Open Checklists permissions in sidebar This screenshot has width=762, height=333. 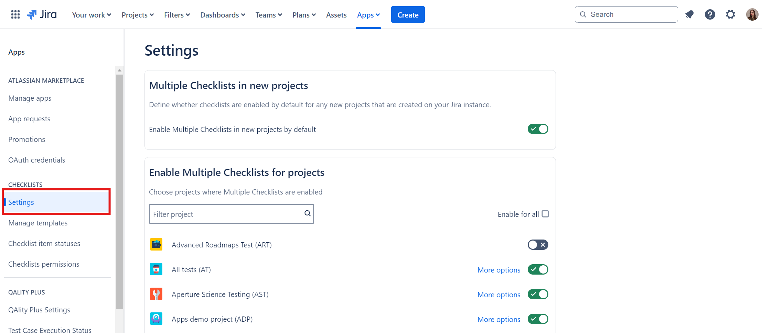[44, 264]
